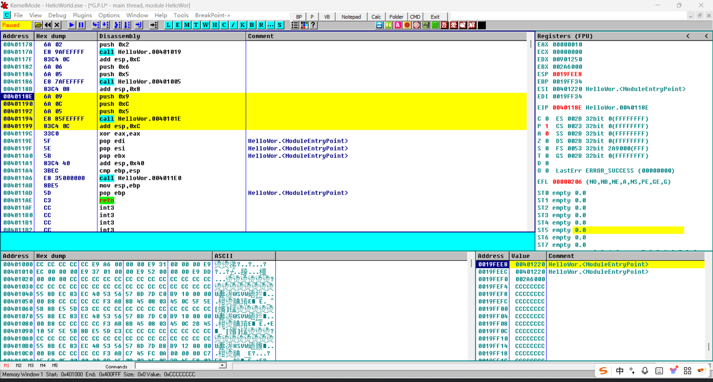Click the Help question mark icon

point(313,25)
